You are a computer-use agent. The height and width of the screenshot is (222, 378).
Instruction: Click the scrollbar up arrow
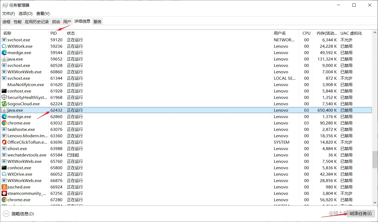[x=375, y=32]
